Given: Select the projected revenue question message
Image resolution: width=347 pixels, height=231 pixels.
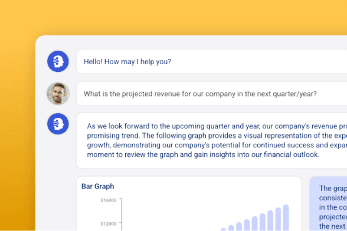Looking at the screenshot, I should click(x=211, y=94).
